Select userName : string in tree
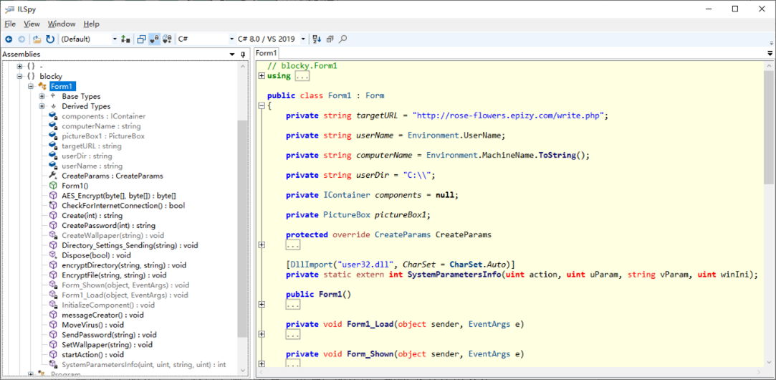 point(92,166)
